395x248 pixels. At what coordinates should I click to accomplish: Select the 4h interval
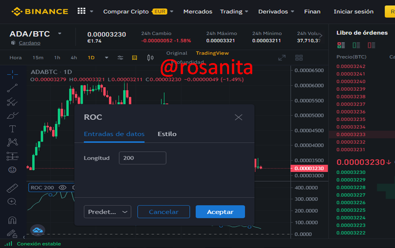[x=74, y=58]
